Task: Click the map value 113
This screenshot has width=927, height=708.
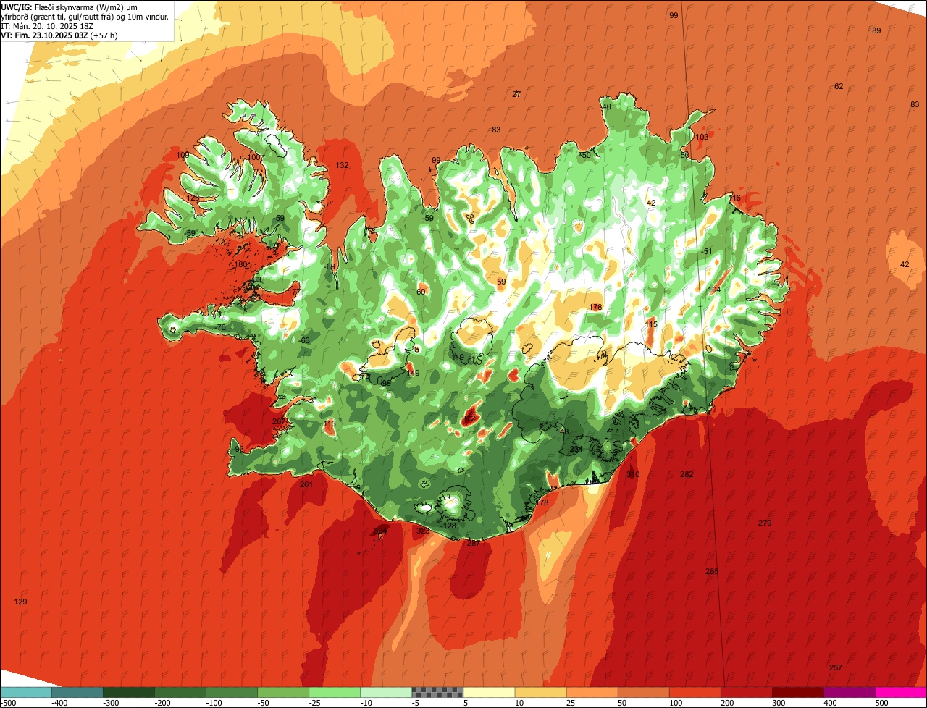Action: tap(330, 423)
